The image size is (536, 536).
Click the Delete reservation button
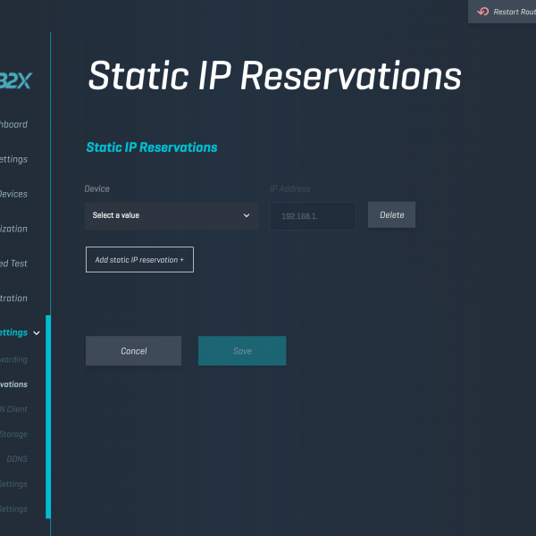click(391, 215)
